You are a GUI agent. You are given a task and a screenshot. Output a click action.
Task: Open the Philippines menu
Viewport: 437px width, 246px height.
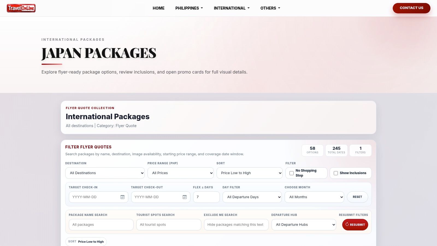point(189,8)
